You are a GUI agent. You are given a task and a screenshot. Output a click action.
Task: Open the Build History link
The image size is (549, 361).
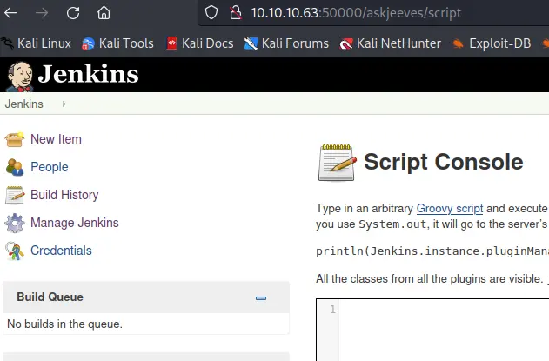tap(64, 195)
